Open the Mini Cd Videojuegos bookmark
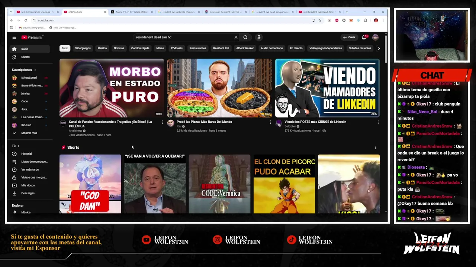Screen dimensions: 476x267 (62, 27)
